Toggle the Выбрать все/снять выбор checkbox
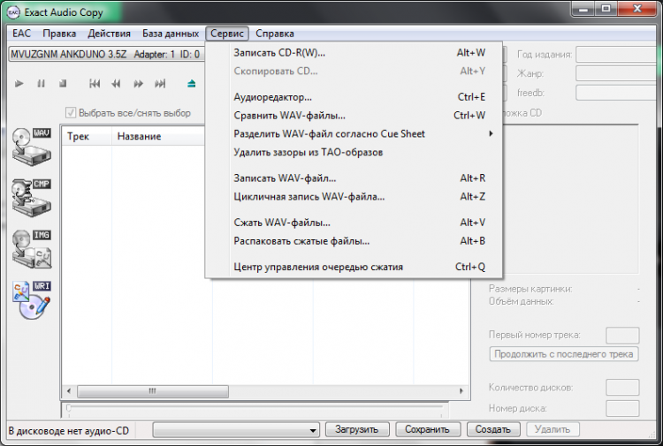The image size is (663, 446). 70,113
